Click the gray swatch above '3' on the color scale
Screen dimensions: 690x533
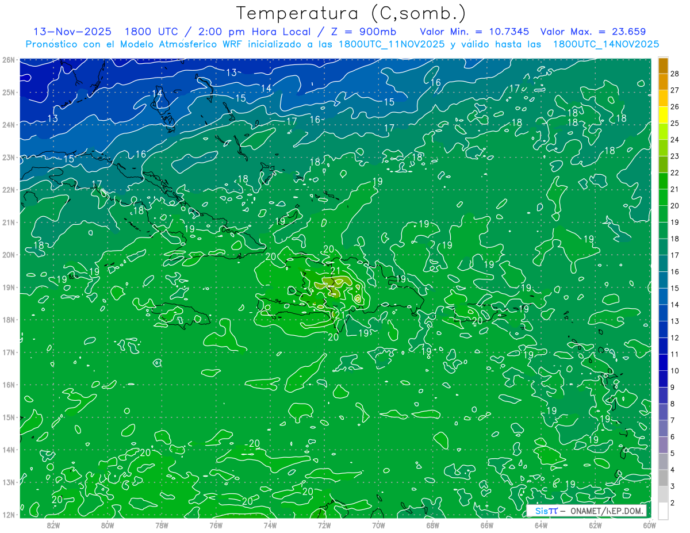click(663, 478)
